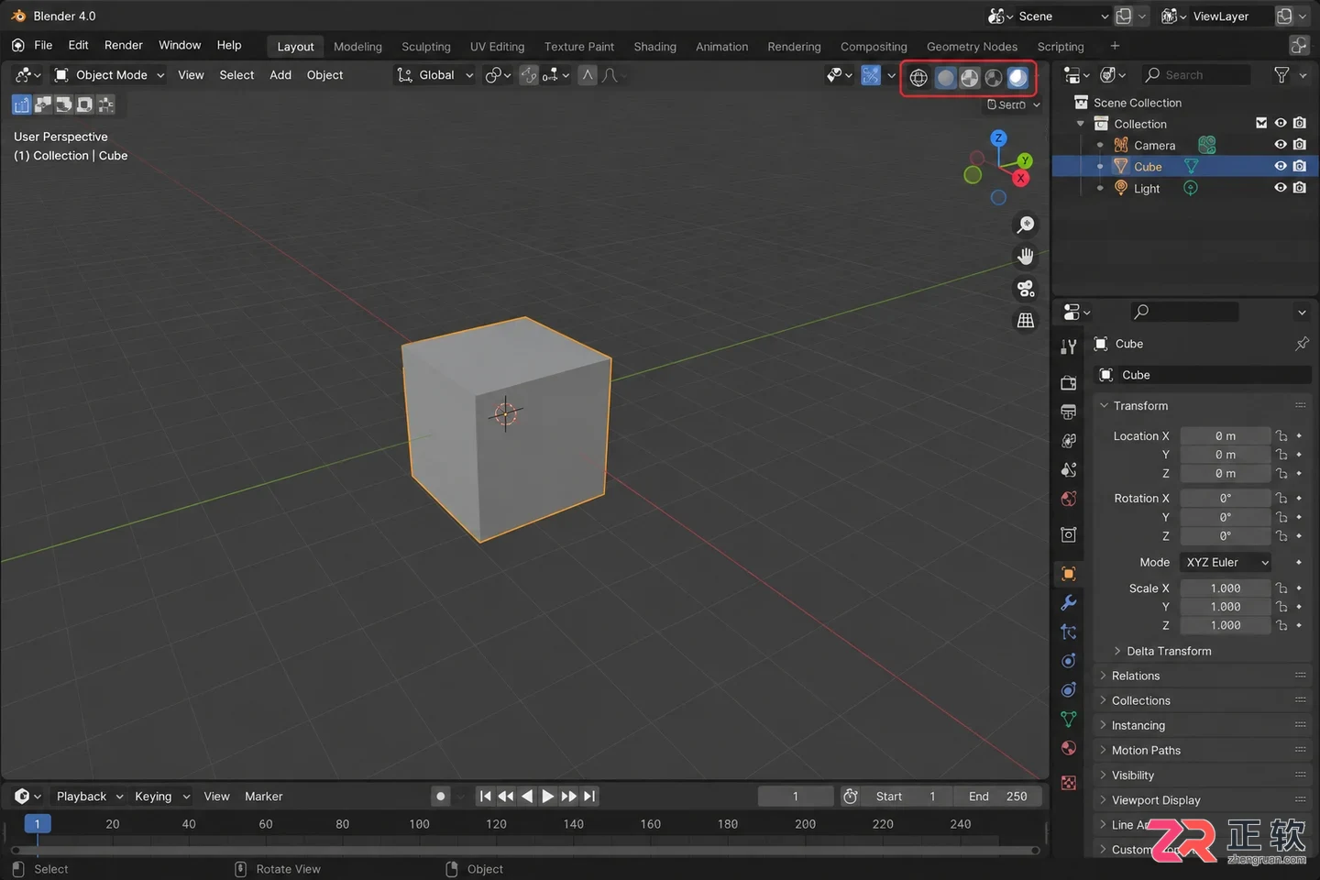Open the Object Data mesh properties tab
This screenshot has height=880, width=1320.
tap(1068, 719)
